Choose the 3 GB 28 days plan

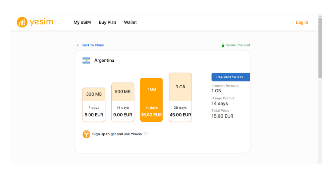[x=180, y=97]
